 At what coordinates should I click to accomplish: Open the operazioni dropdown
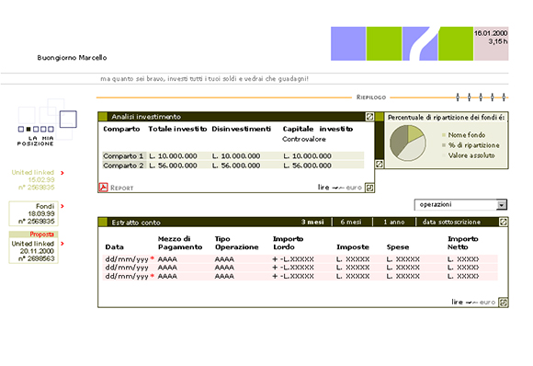[x=460, y=205]
